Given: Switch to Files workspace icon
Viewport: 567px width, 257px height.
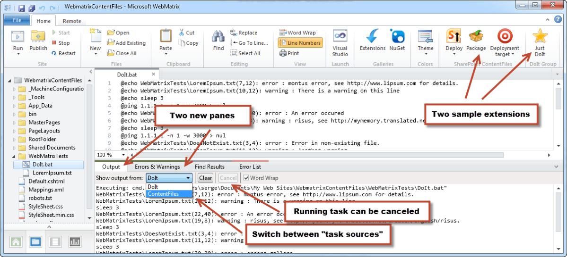Looking at the screenshot, I should [35, 242].
